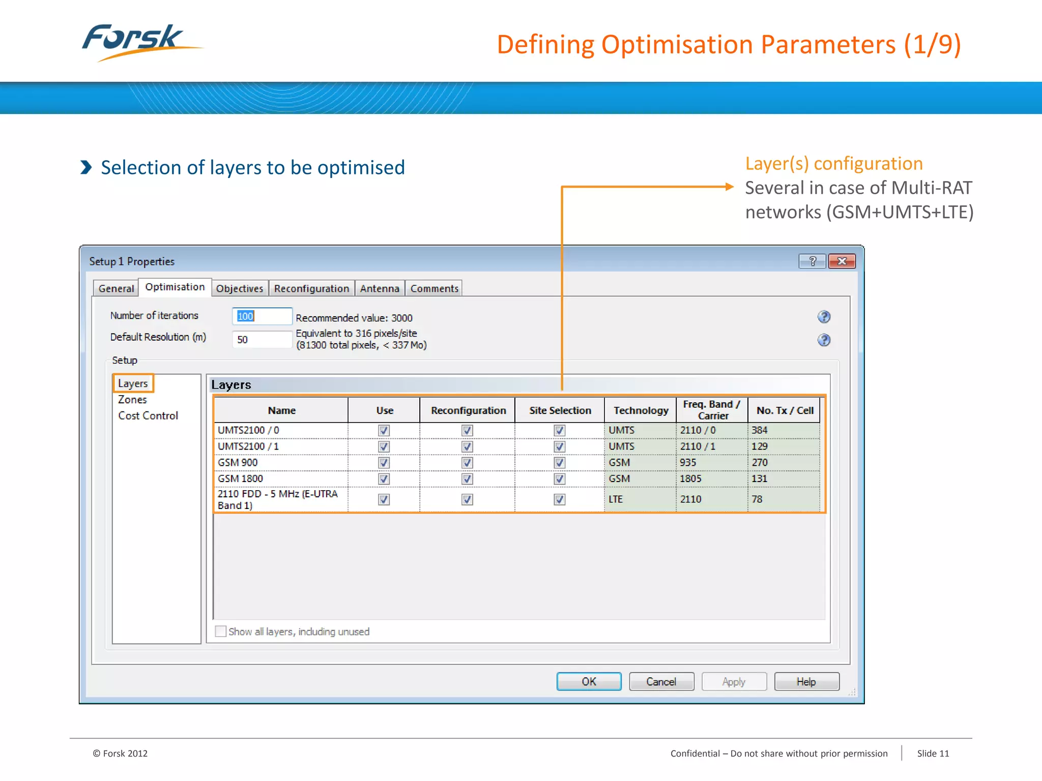Click the 2110 / 1 carrier cell
Viewport: 1042px width, 781px height.
click(712, 446)
